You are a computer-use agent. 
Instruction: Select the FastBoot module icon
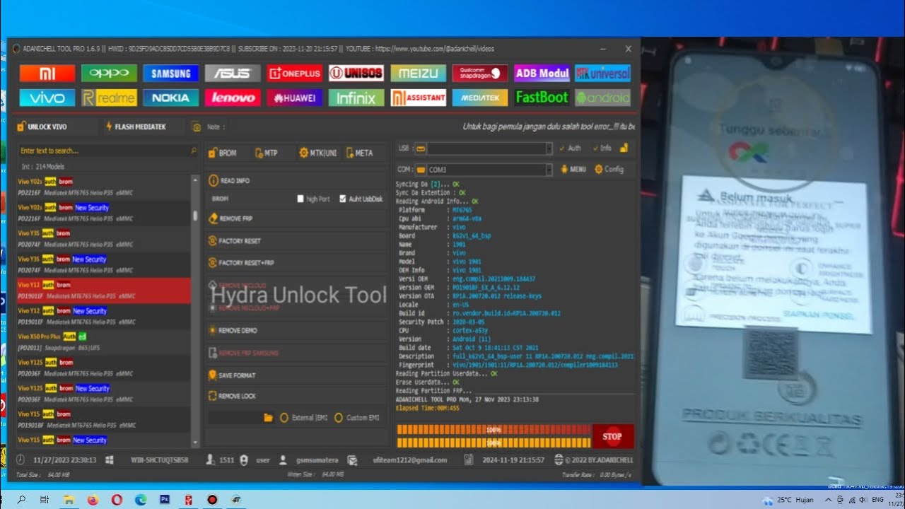pyautogui.click(x=542, y=98)
